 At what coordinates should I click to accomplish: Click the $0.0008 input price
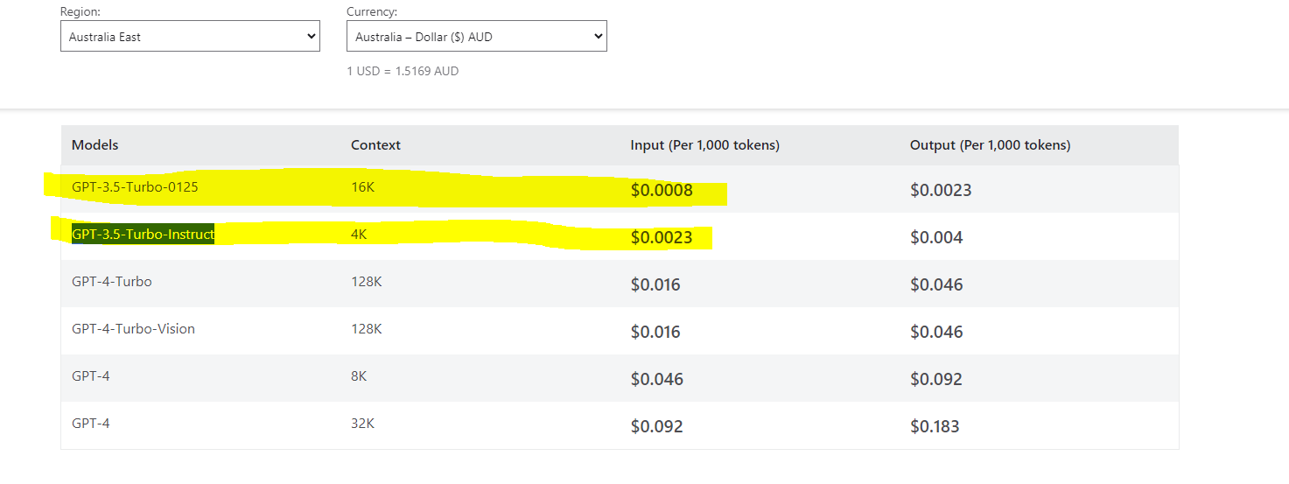662,191
